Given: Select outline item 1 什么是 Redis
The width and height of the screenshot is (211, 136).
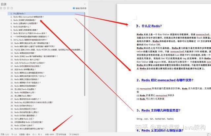Looking at the screenshot, I should click(x=46, y=14).
